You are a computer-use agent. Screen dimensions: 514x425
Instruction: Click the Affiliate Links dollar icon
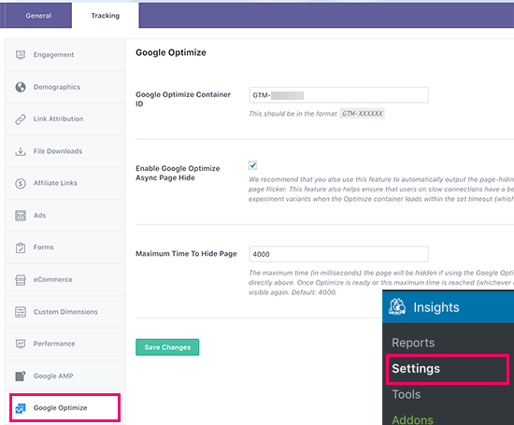pyautogui.click(x=21, y=183)
